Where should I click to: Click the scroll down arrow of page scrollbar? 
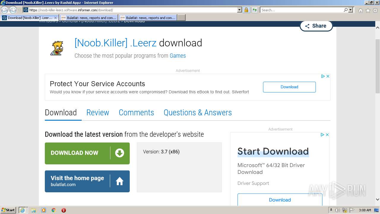pyautogui.click(x=378, y=200)
